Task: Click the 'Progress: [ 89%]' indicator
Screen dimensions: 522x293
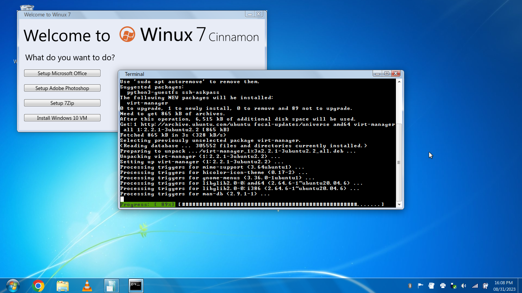Action: pos(148,204)
